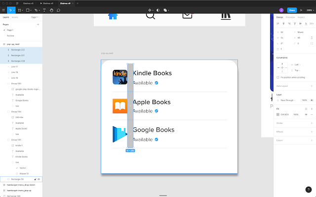Select the Hand tool
The width and height of the screenshot is (316, 197).
click(51, 10)
